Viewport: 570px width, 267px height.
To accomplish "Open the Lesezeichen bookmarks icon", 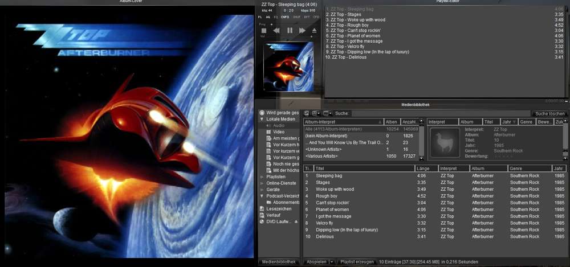I will [262, 208].
